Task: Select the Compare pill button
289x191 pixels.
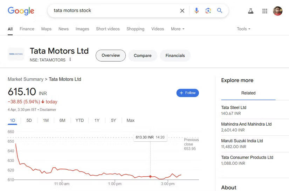Action: 143,56
